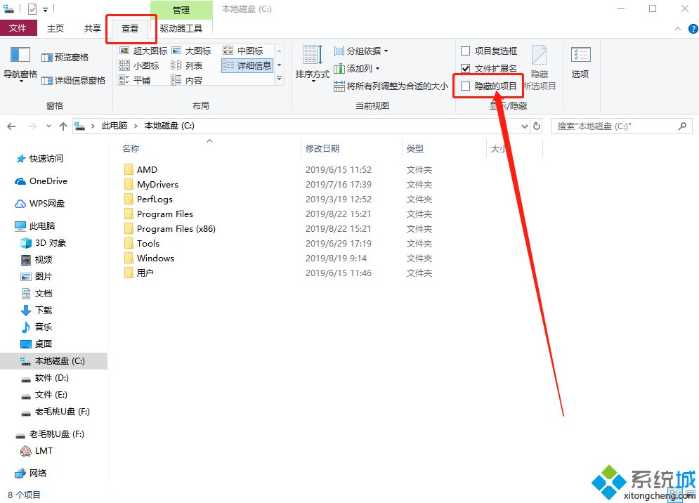
Task: Open the 文件 menu
Action: click(x=18, y=28)
